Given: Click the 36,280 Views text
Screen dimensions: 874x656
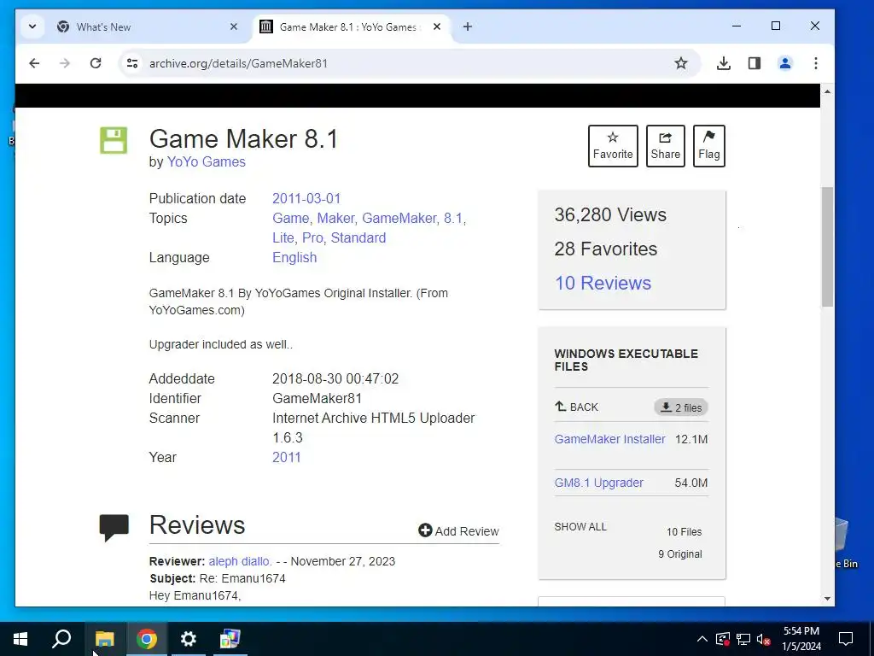Looking at the screenshot, I should coord(610,214).
